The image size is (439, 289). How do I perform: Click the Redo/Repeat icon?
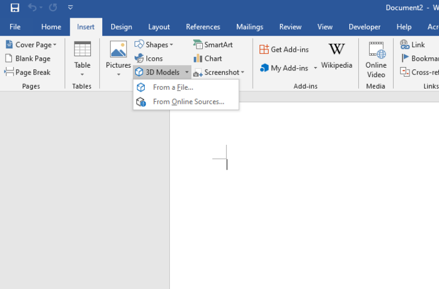click(53, 7)
